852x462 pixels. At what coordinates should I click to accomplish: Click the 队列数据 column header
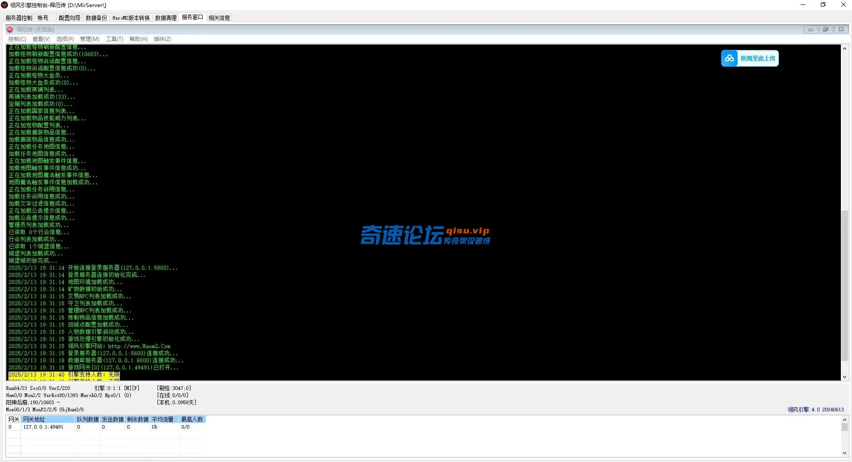click(x=87, y=419)
